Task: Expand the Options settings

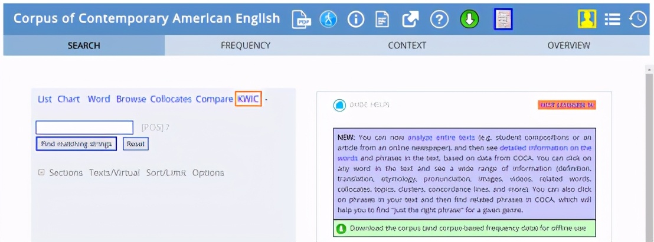Action: [208, 173]
